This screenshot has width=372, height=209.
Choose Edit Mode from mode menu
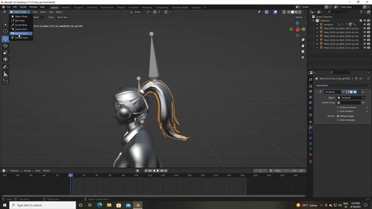click(x=21, y=21)
